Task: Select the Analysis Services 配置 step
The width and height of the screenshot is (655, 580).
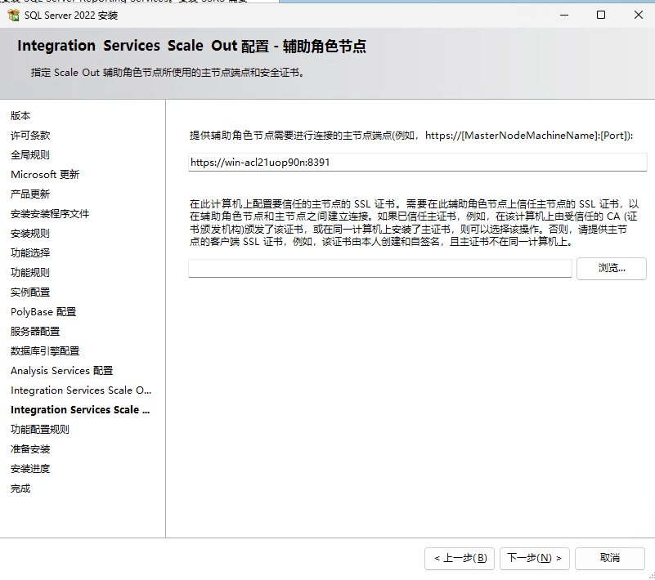Action: [x=62, y=371]
